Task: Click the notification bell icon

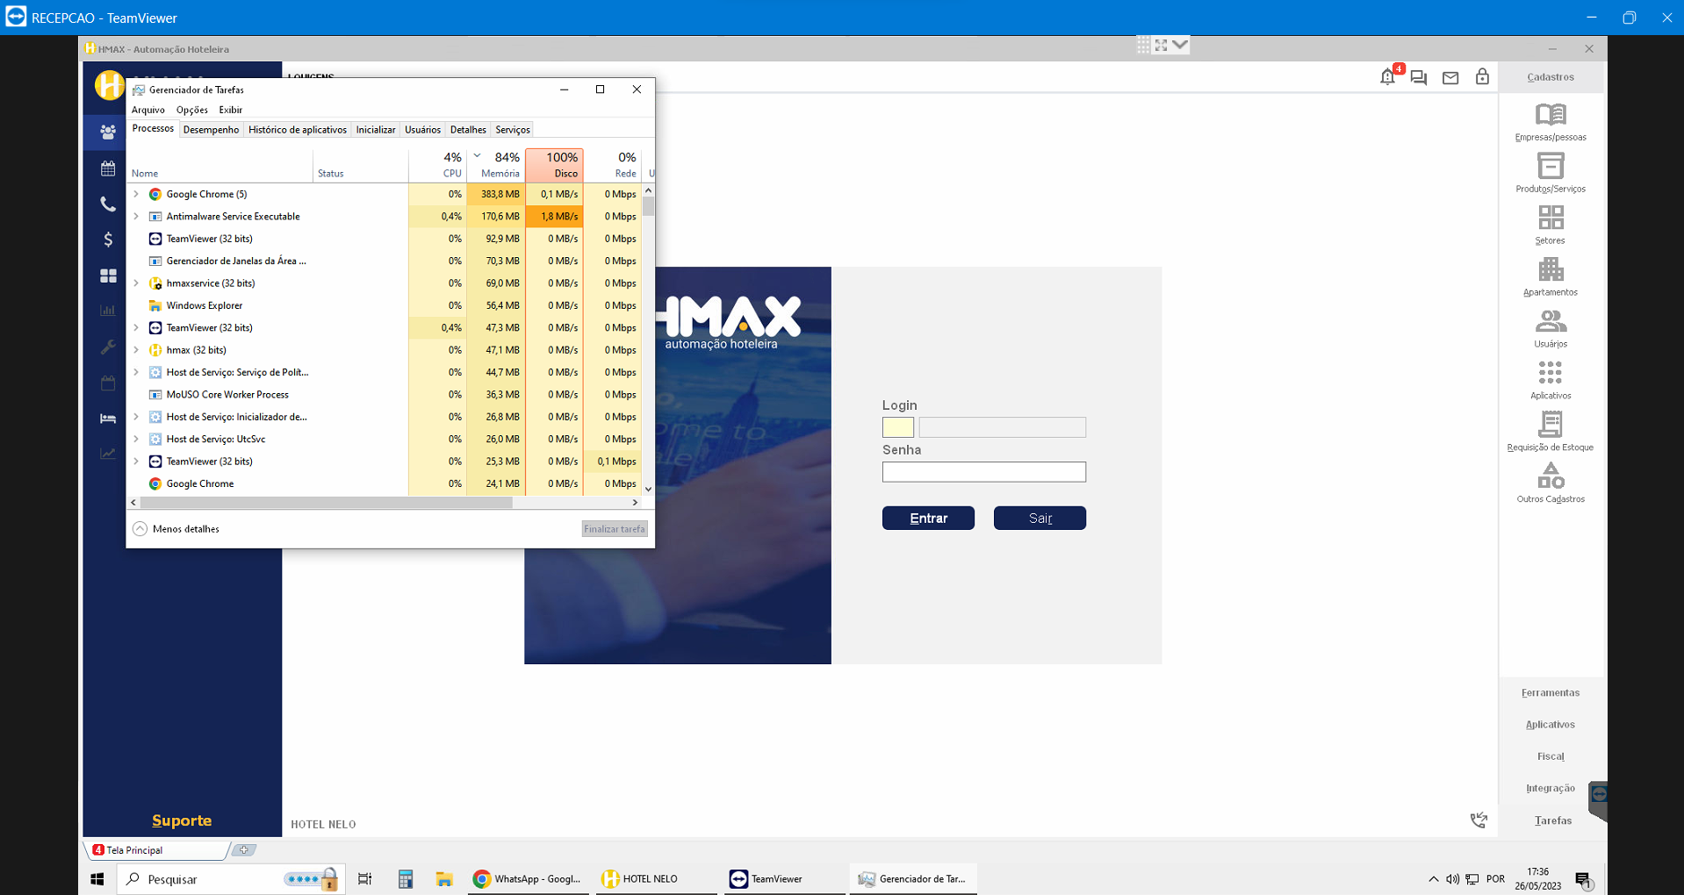Action: click(1387, 77)
